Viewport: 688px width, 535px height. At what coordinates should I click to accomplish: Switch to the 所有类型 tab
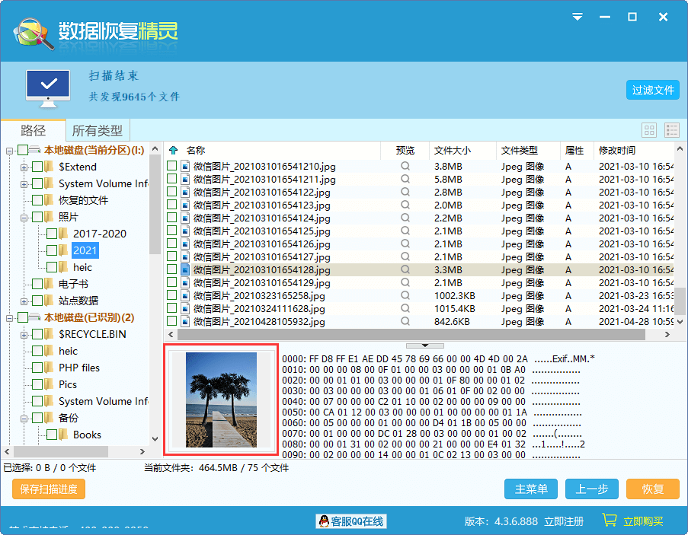point(98,130)
